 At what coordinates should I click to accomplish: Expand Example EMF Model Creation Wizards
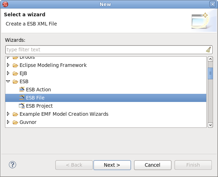pos(9,114)
